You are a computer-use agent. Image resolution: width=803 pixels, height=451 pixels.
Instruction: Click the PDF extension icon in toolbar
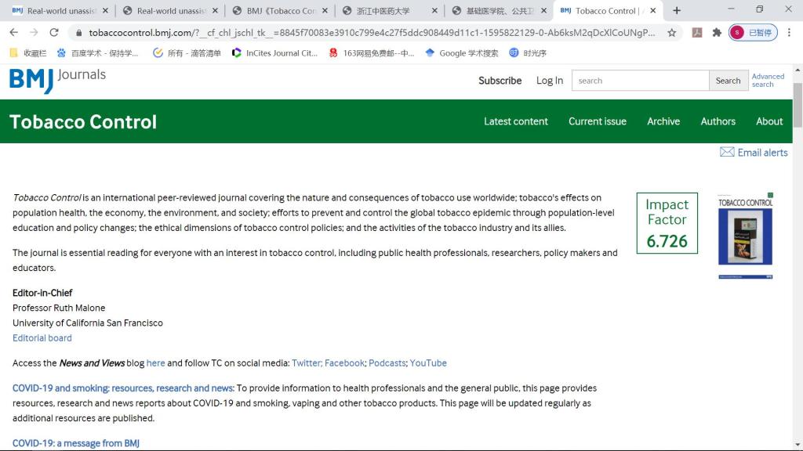point(696,33)
